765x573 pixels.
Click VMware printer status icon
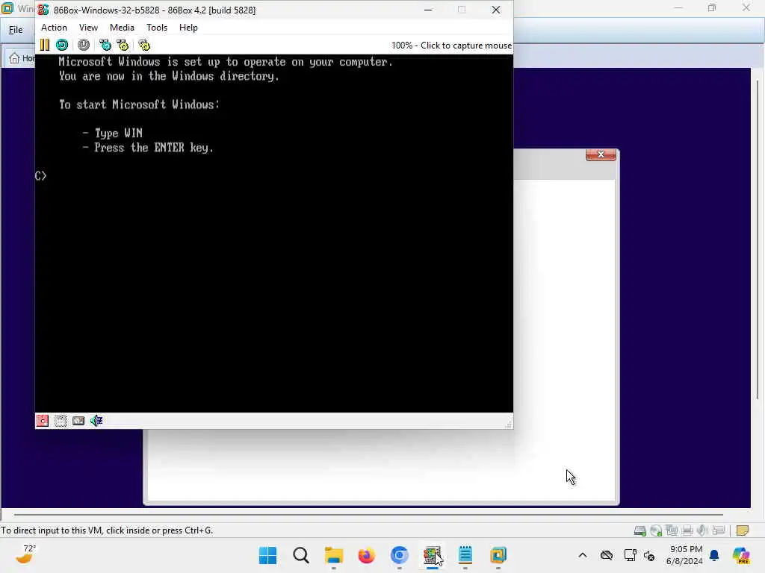687,530
